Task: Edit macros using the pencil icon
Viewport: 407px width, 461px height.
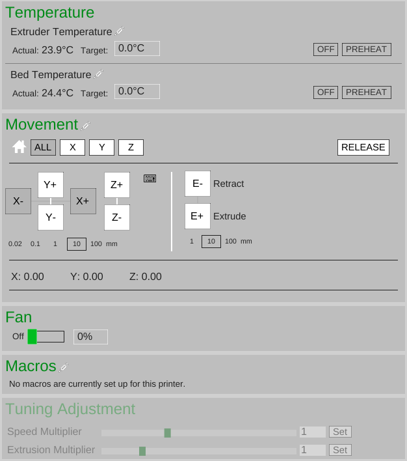Action: (x=64, y=367)
